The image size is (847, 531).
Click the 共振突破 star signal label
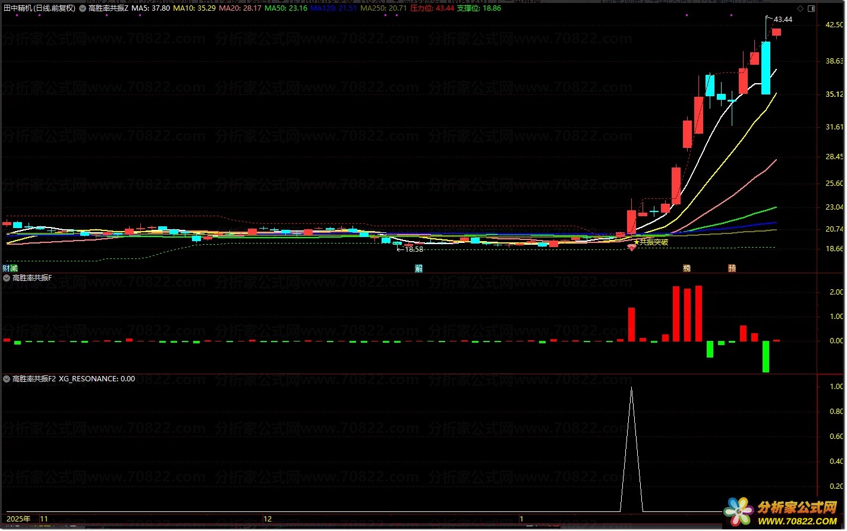[651, 242]
